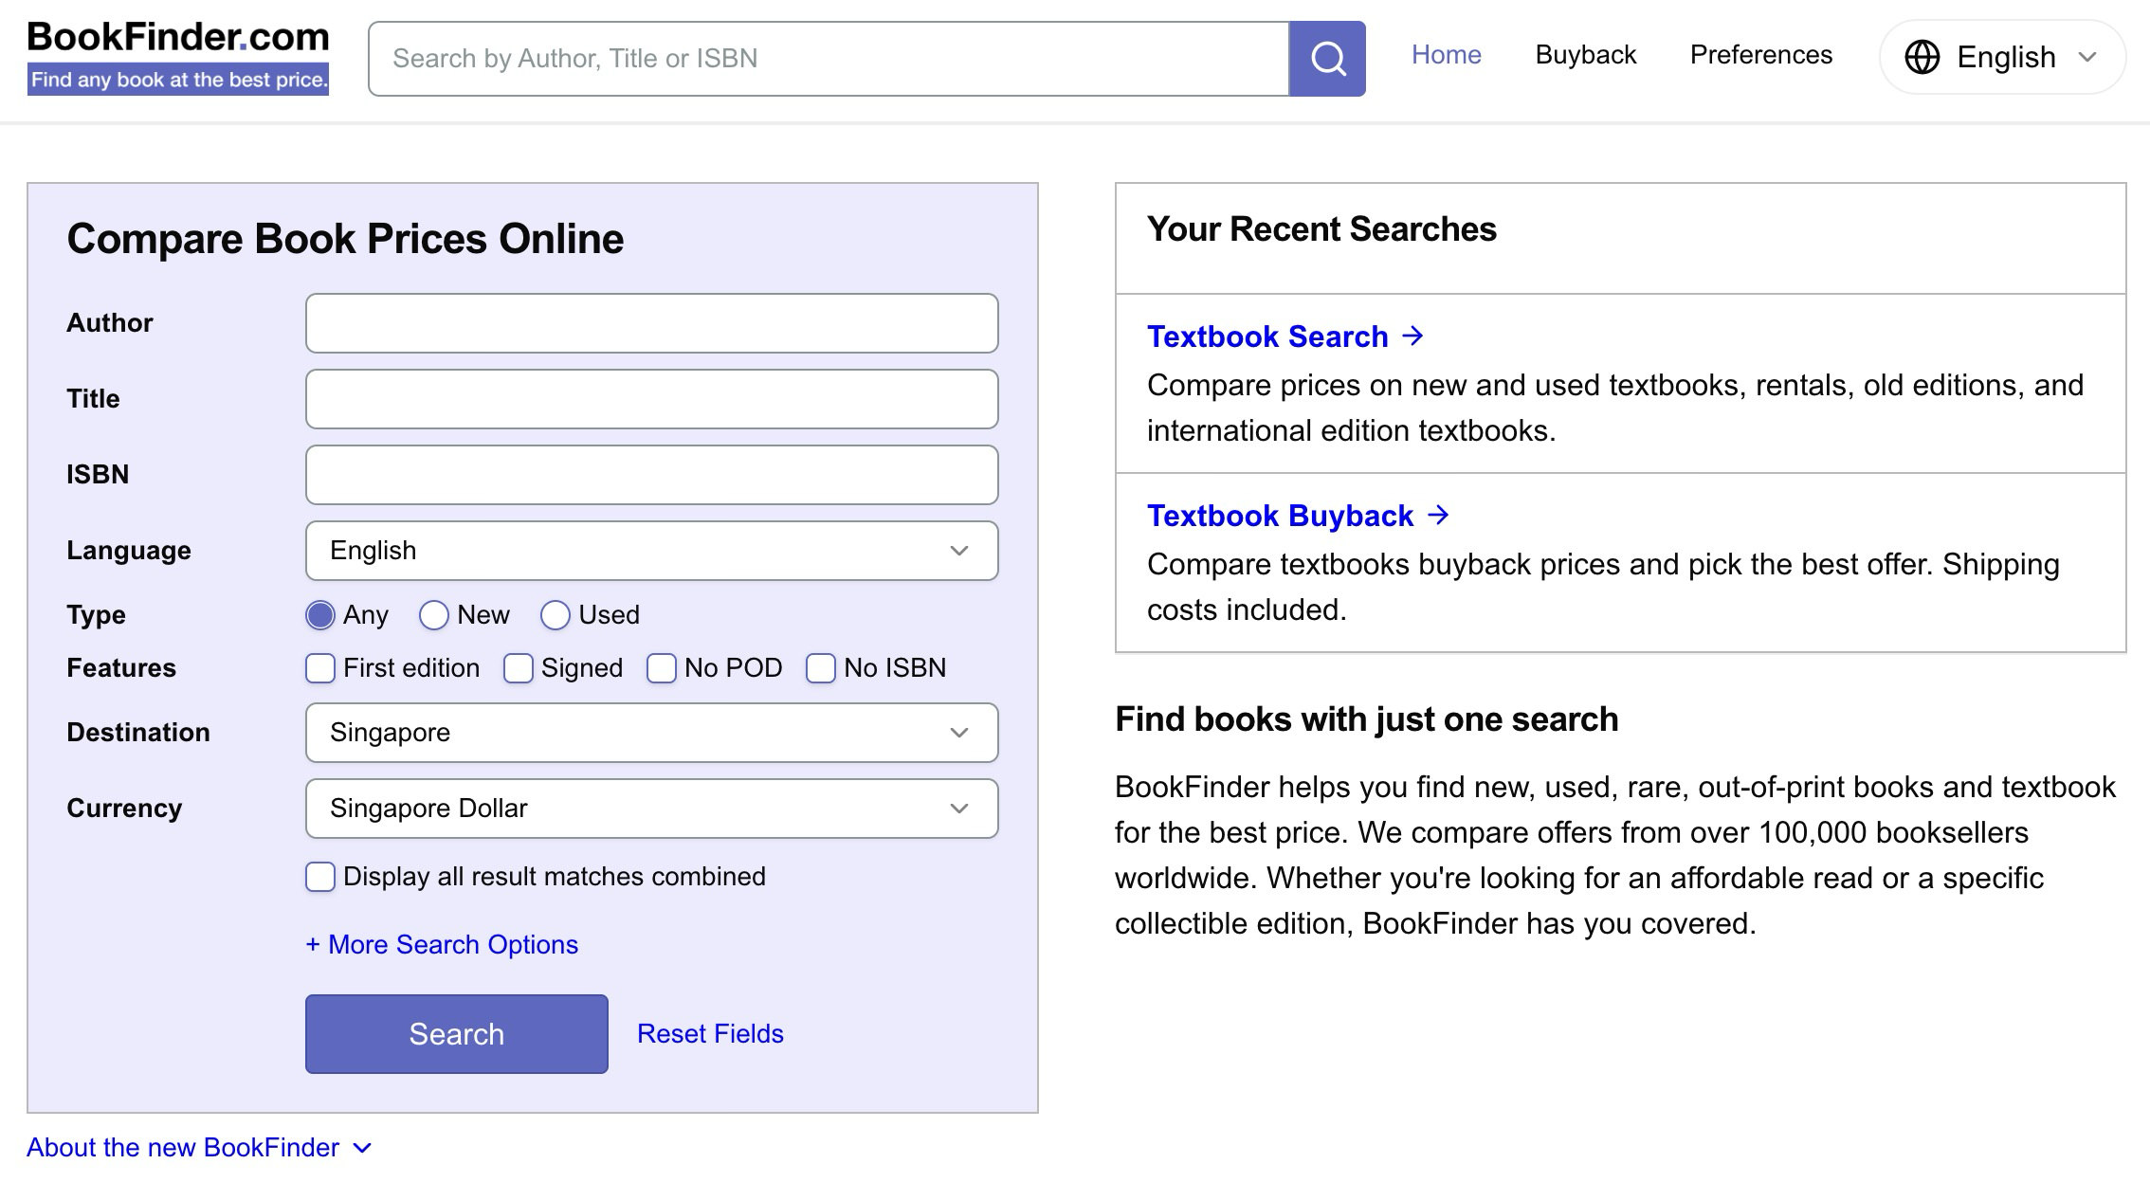Click the Your Recent Searches heading
Screen dimensions: 2150x1200
click(1321, 229)
